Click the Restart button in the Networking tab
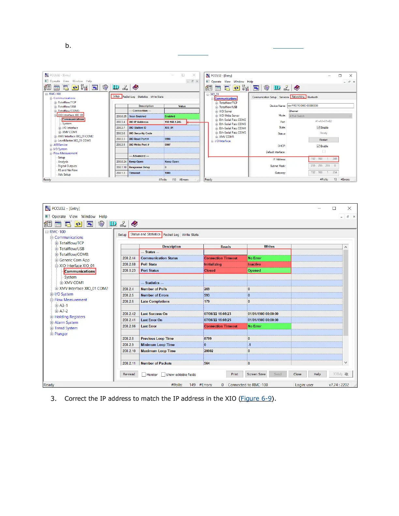The width and height of the screenshot is (399, 516). click(x=324, y=140)
